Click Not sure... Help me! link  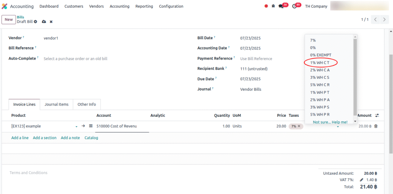pyautogui.click(x=330, y=122)
